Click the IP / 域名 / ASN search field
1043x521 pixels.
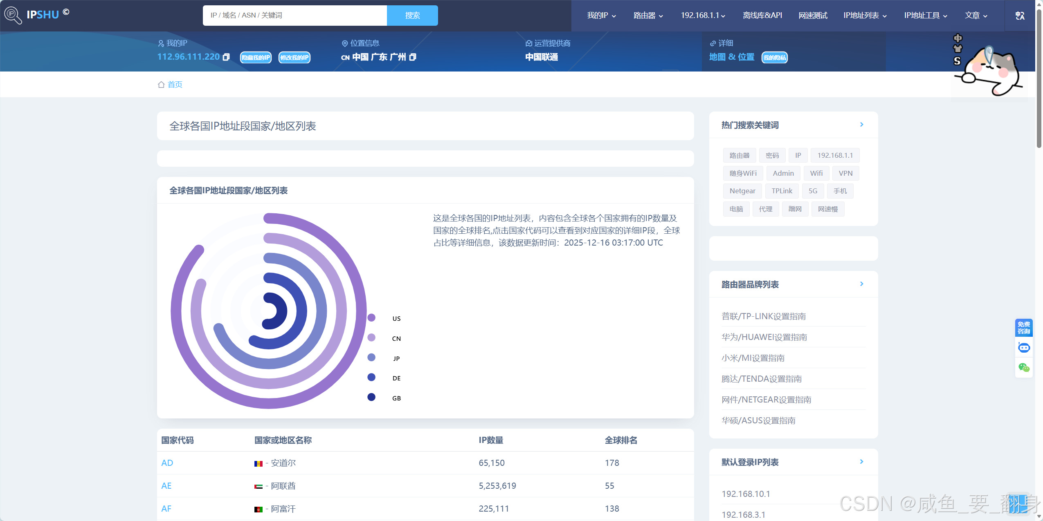tap(294, 16)
